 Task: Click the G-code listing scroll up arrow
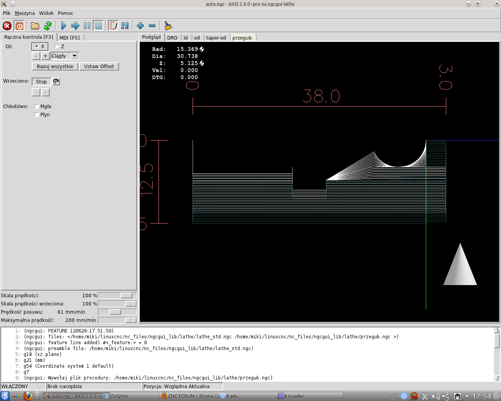pos(497,331)
